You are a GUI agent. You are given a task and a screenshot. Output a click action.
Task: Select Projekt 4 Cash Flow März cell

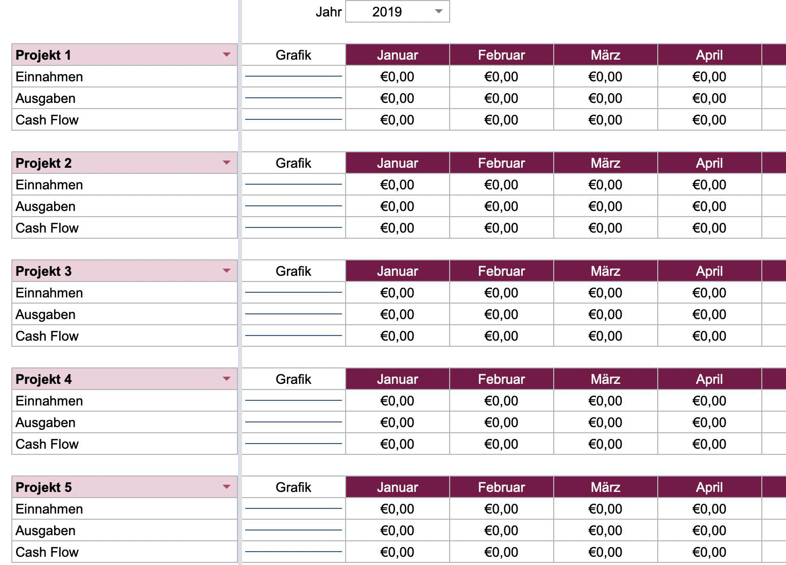pos(606,444)
